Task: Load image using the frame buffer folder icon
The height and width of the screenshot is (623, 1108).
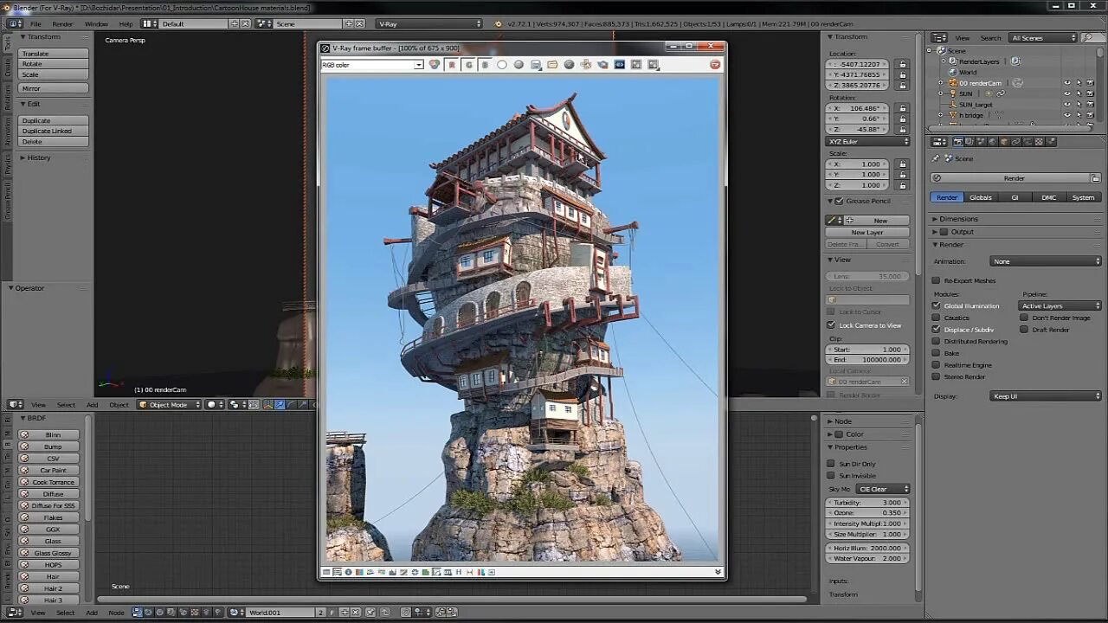Action: 552,64
